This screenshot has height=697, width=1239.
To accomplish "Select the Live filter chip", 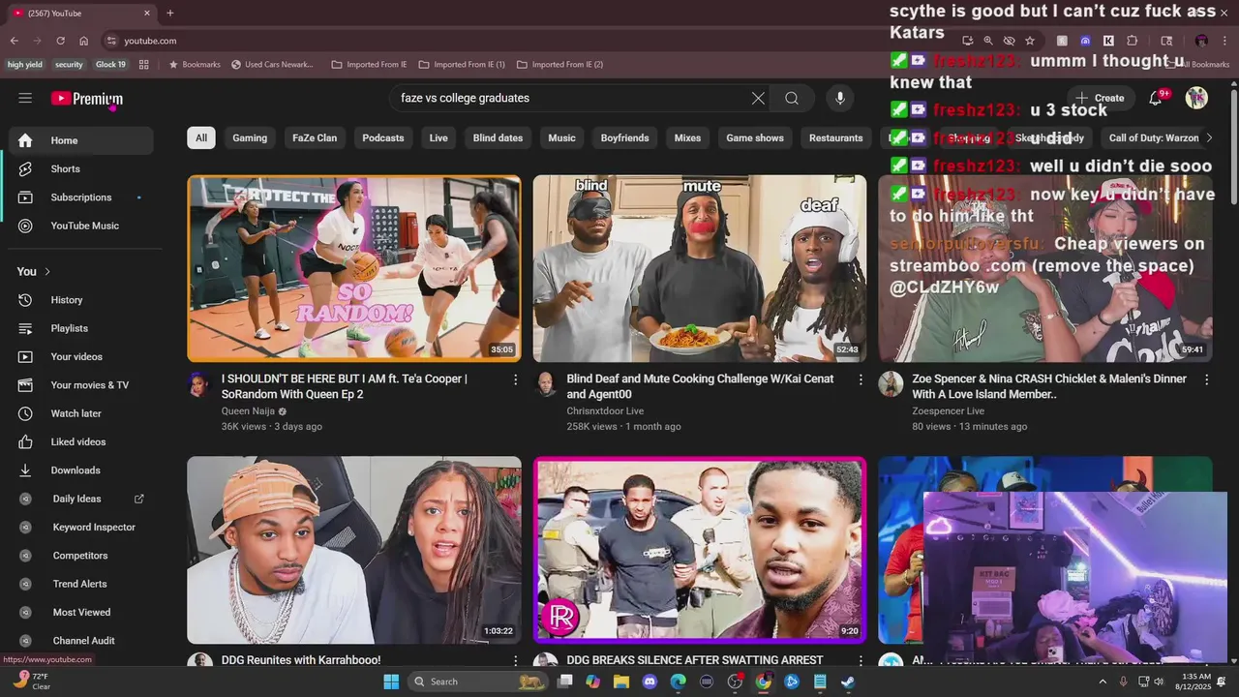I will coord(438,137).
